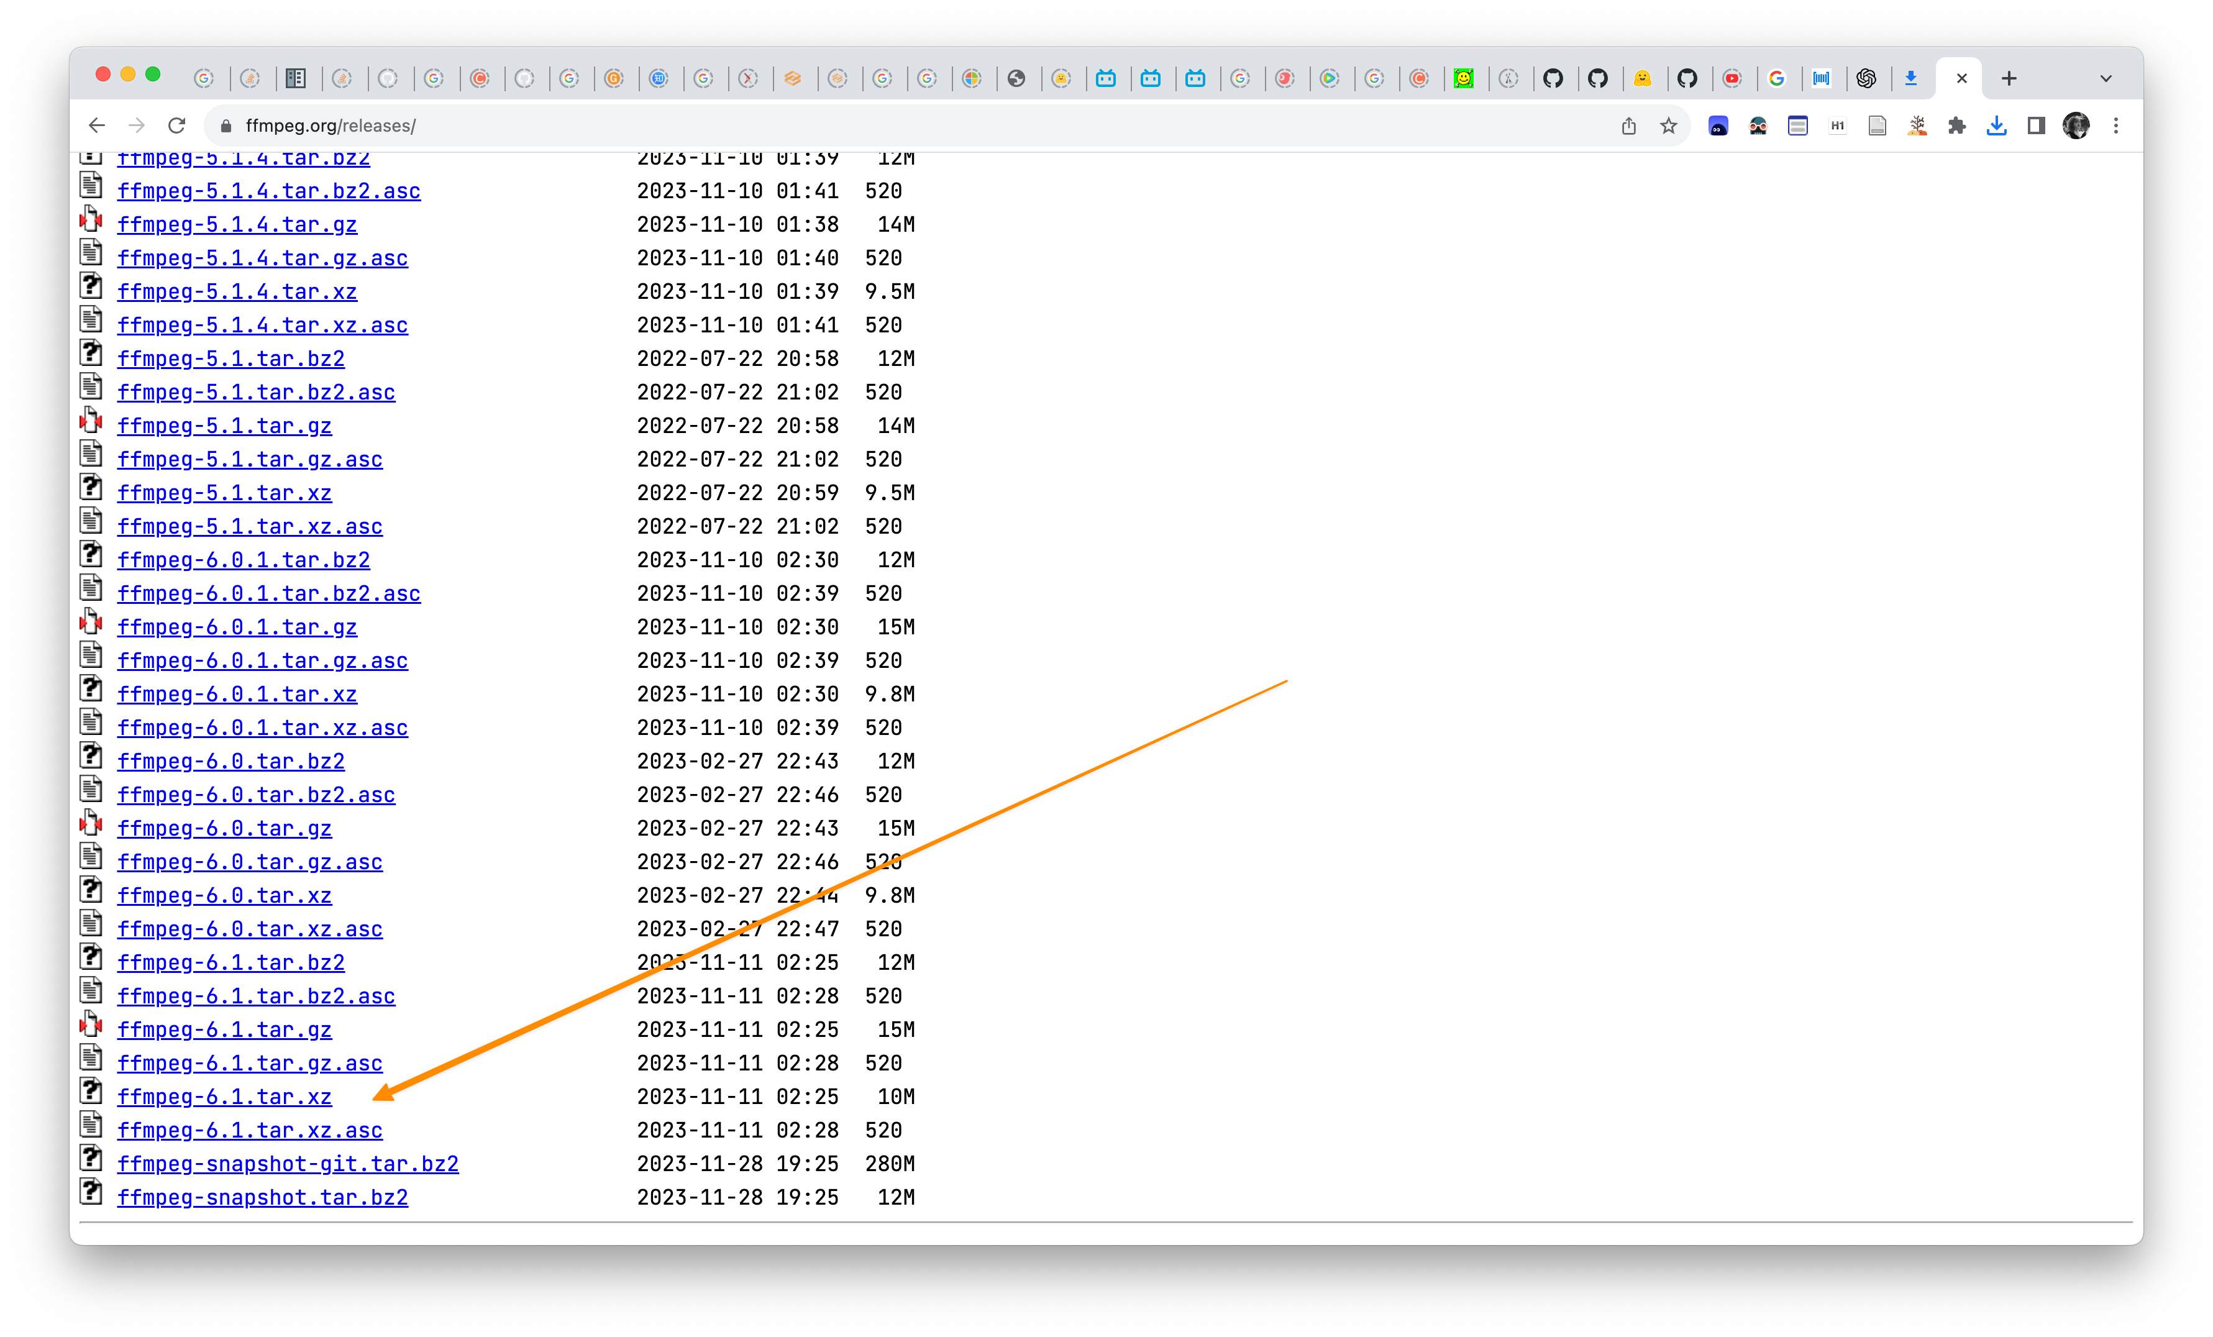Image resolution: width=2213 pixels, height=1337 pixels.
Task: Click the 10M size of ffmpeg-6.1.tar.xz
Action: pyautogui.click(x=897, y=1097)
